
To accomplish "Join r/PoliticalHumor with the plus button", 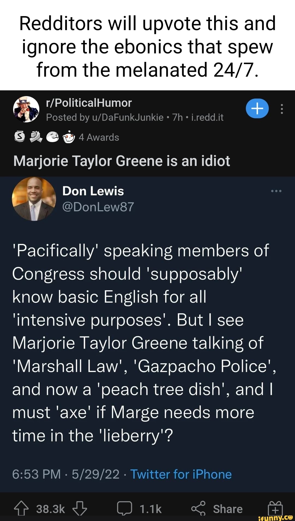I will (x=257, y=109).
